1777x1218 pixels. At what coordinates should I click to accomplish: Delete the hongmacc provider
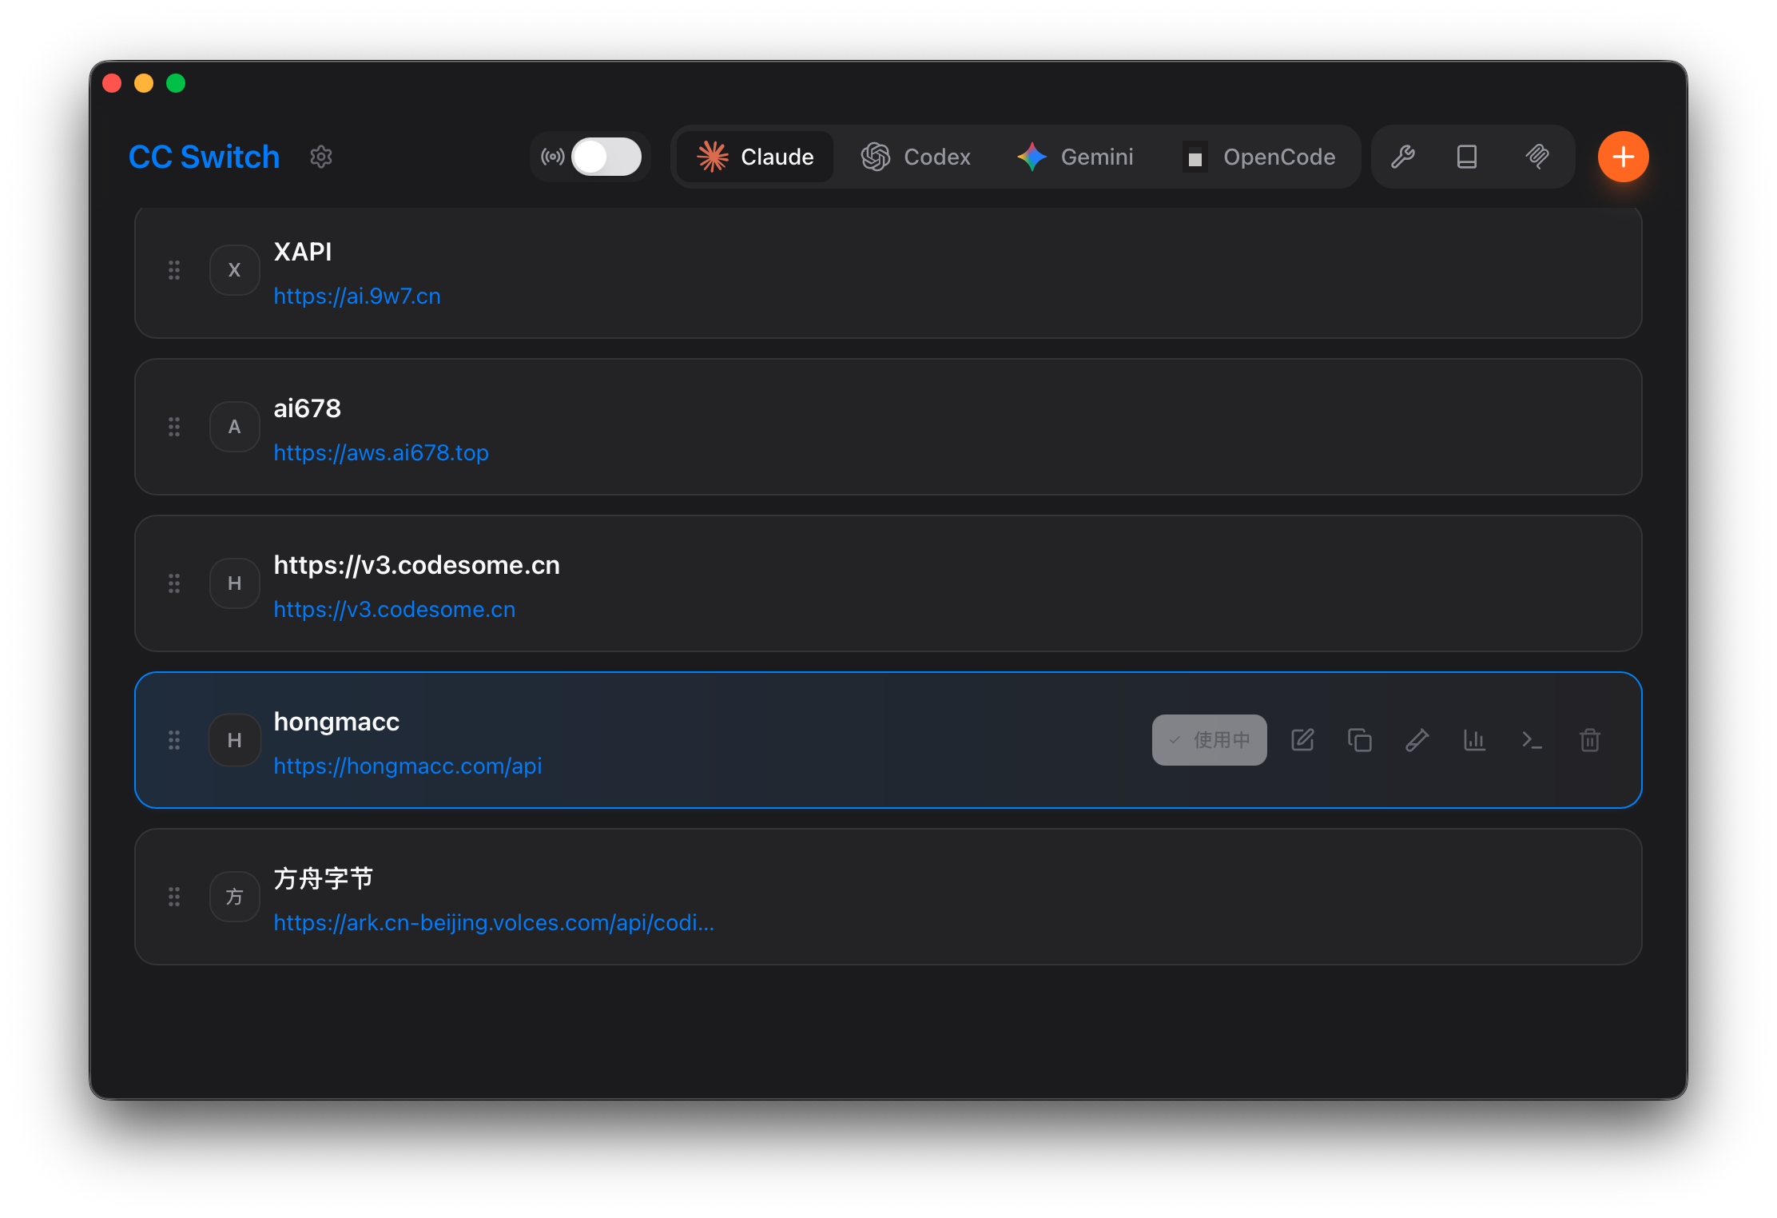1590,740
